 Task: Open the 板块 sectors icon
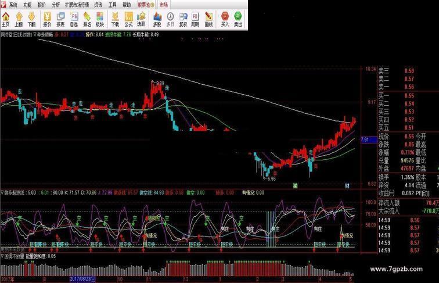click(100, 19)
